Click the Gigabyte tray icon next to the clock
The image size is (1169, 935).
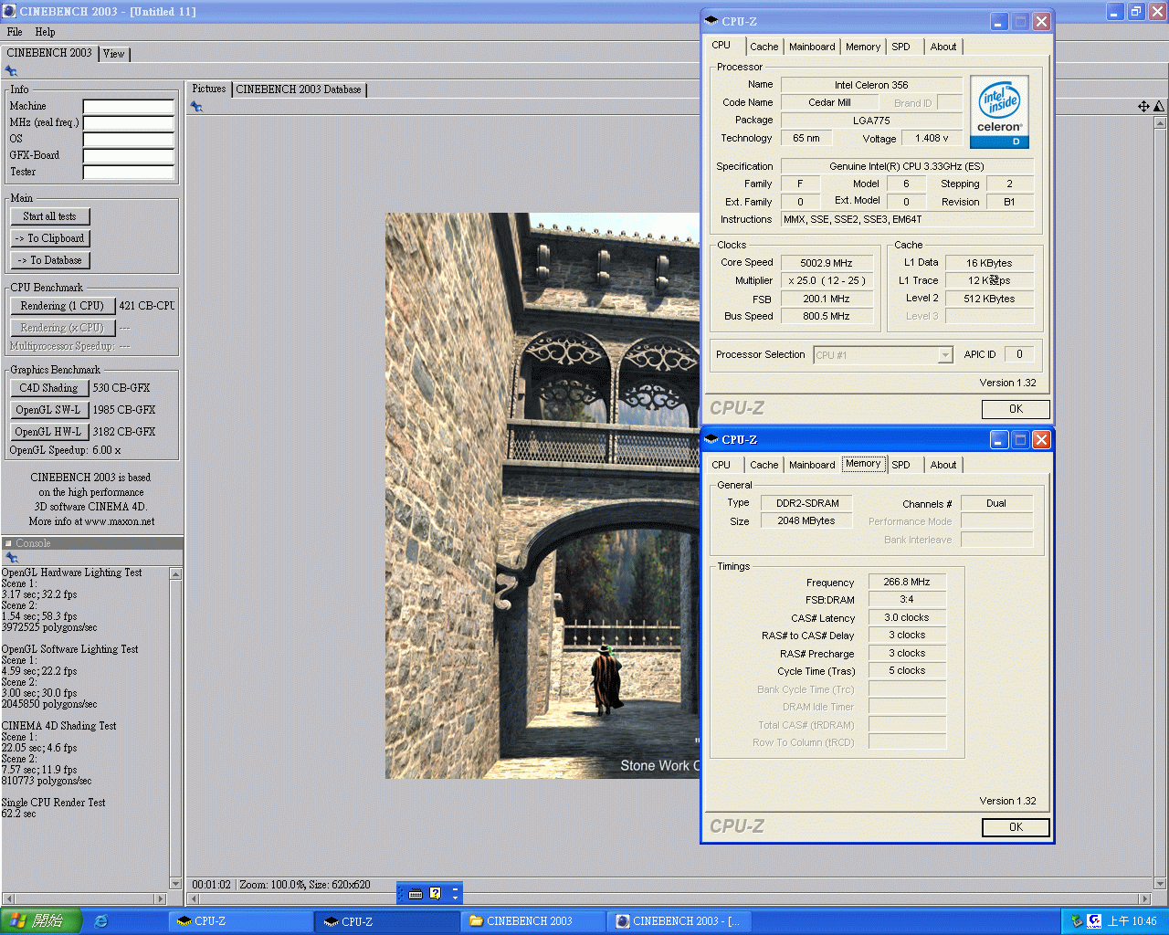tap(1094, 921)
